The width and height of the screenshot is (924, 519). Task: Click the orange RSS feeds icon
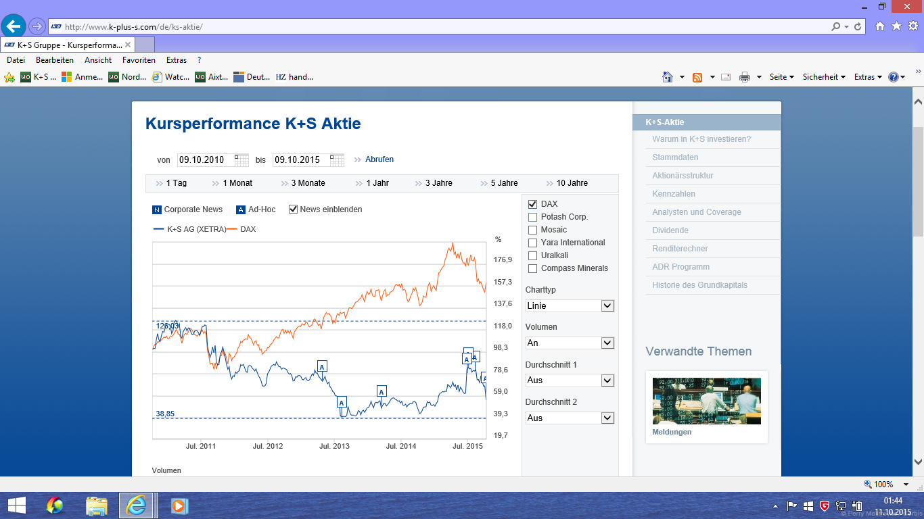(697, 77)
